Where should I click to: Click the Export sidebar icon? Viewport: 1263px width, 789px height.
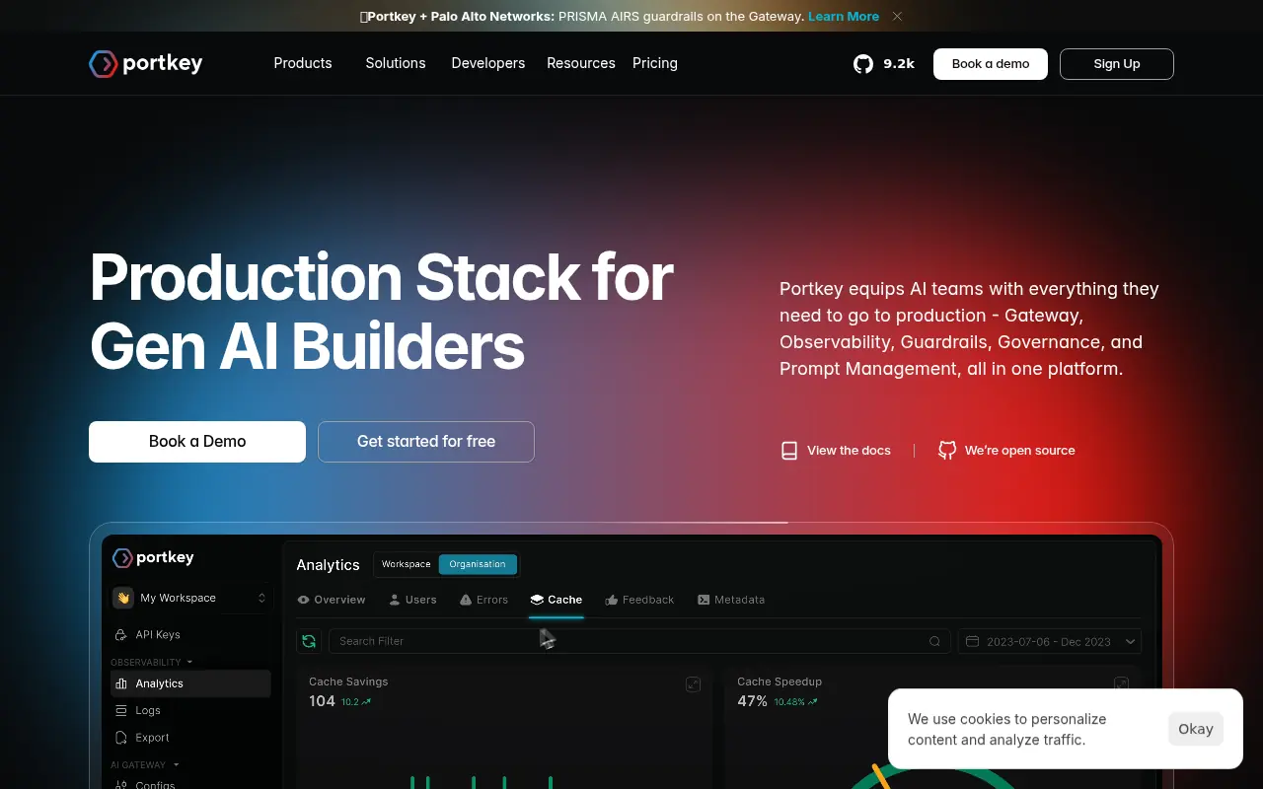(x=120, y=737)
